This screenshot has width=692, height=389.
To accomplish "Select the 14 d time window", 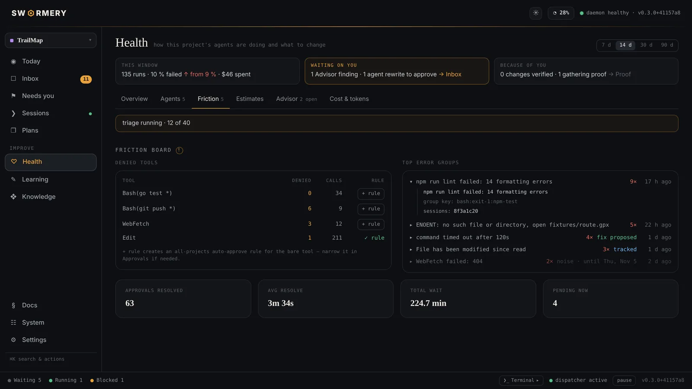I will click(x=625, y=45).
